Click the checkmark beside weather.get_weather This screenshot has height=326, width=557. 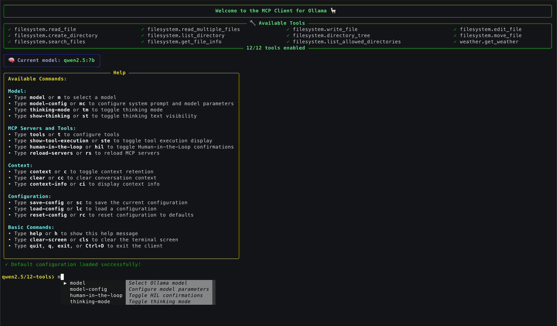[x=455, y=41]
